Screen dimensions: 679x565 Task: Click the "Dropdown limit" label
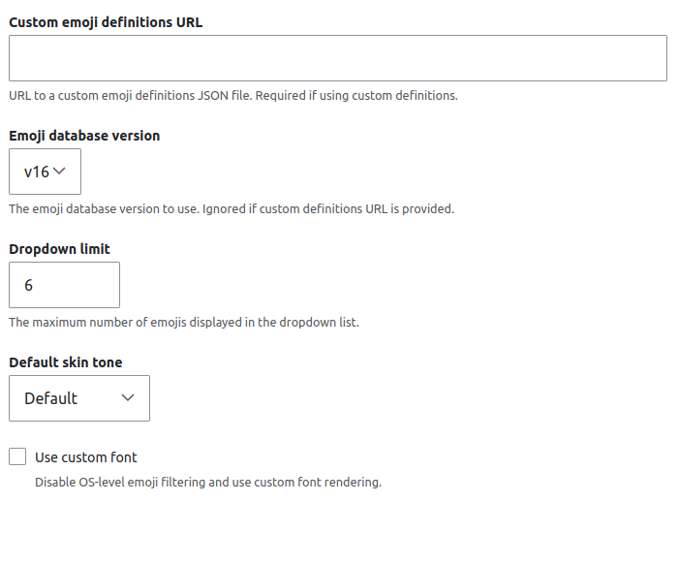(x=59, y=249)
